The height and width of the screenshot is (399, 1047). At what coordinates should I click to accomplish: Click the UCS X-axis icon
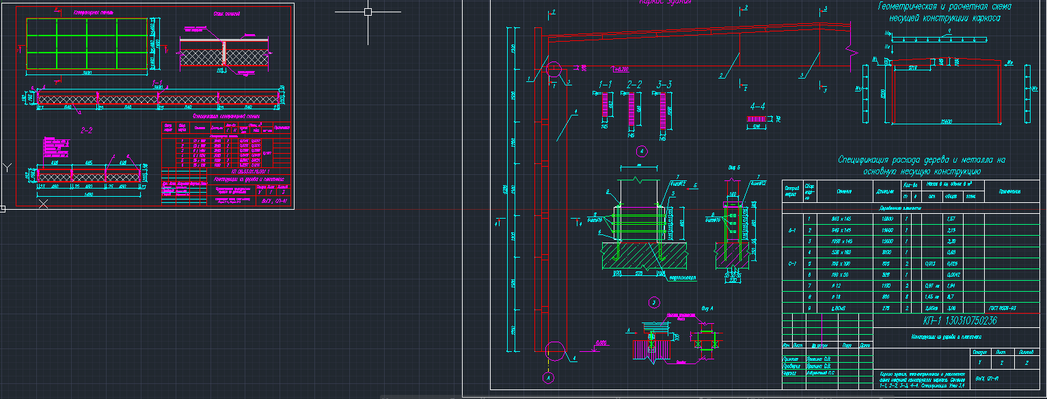pos(44,204)
